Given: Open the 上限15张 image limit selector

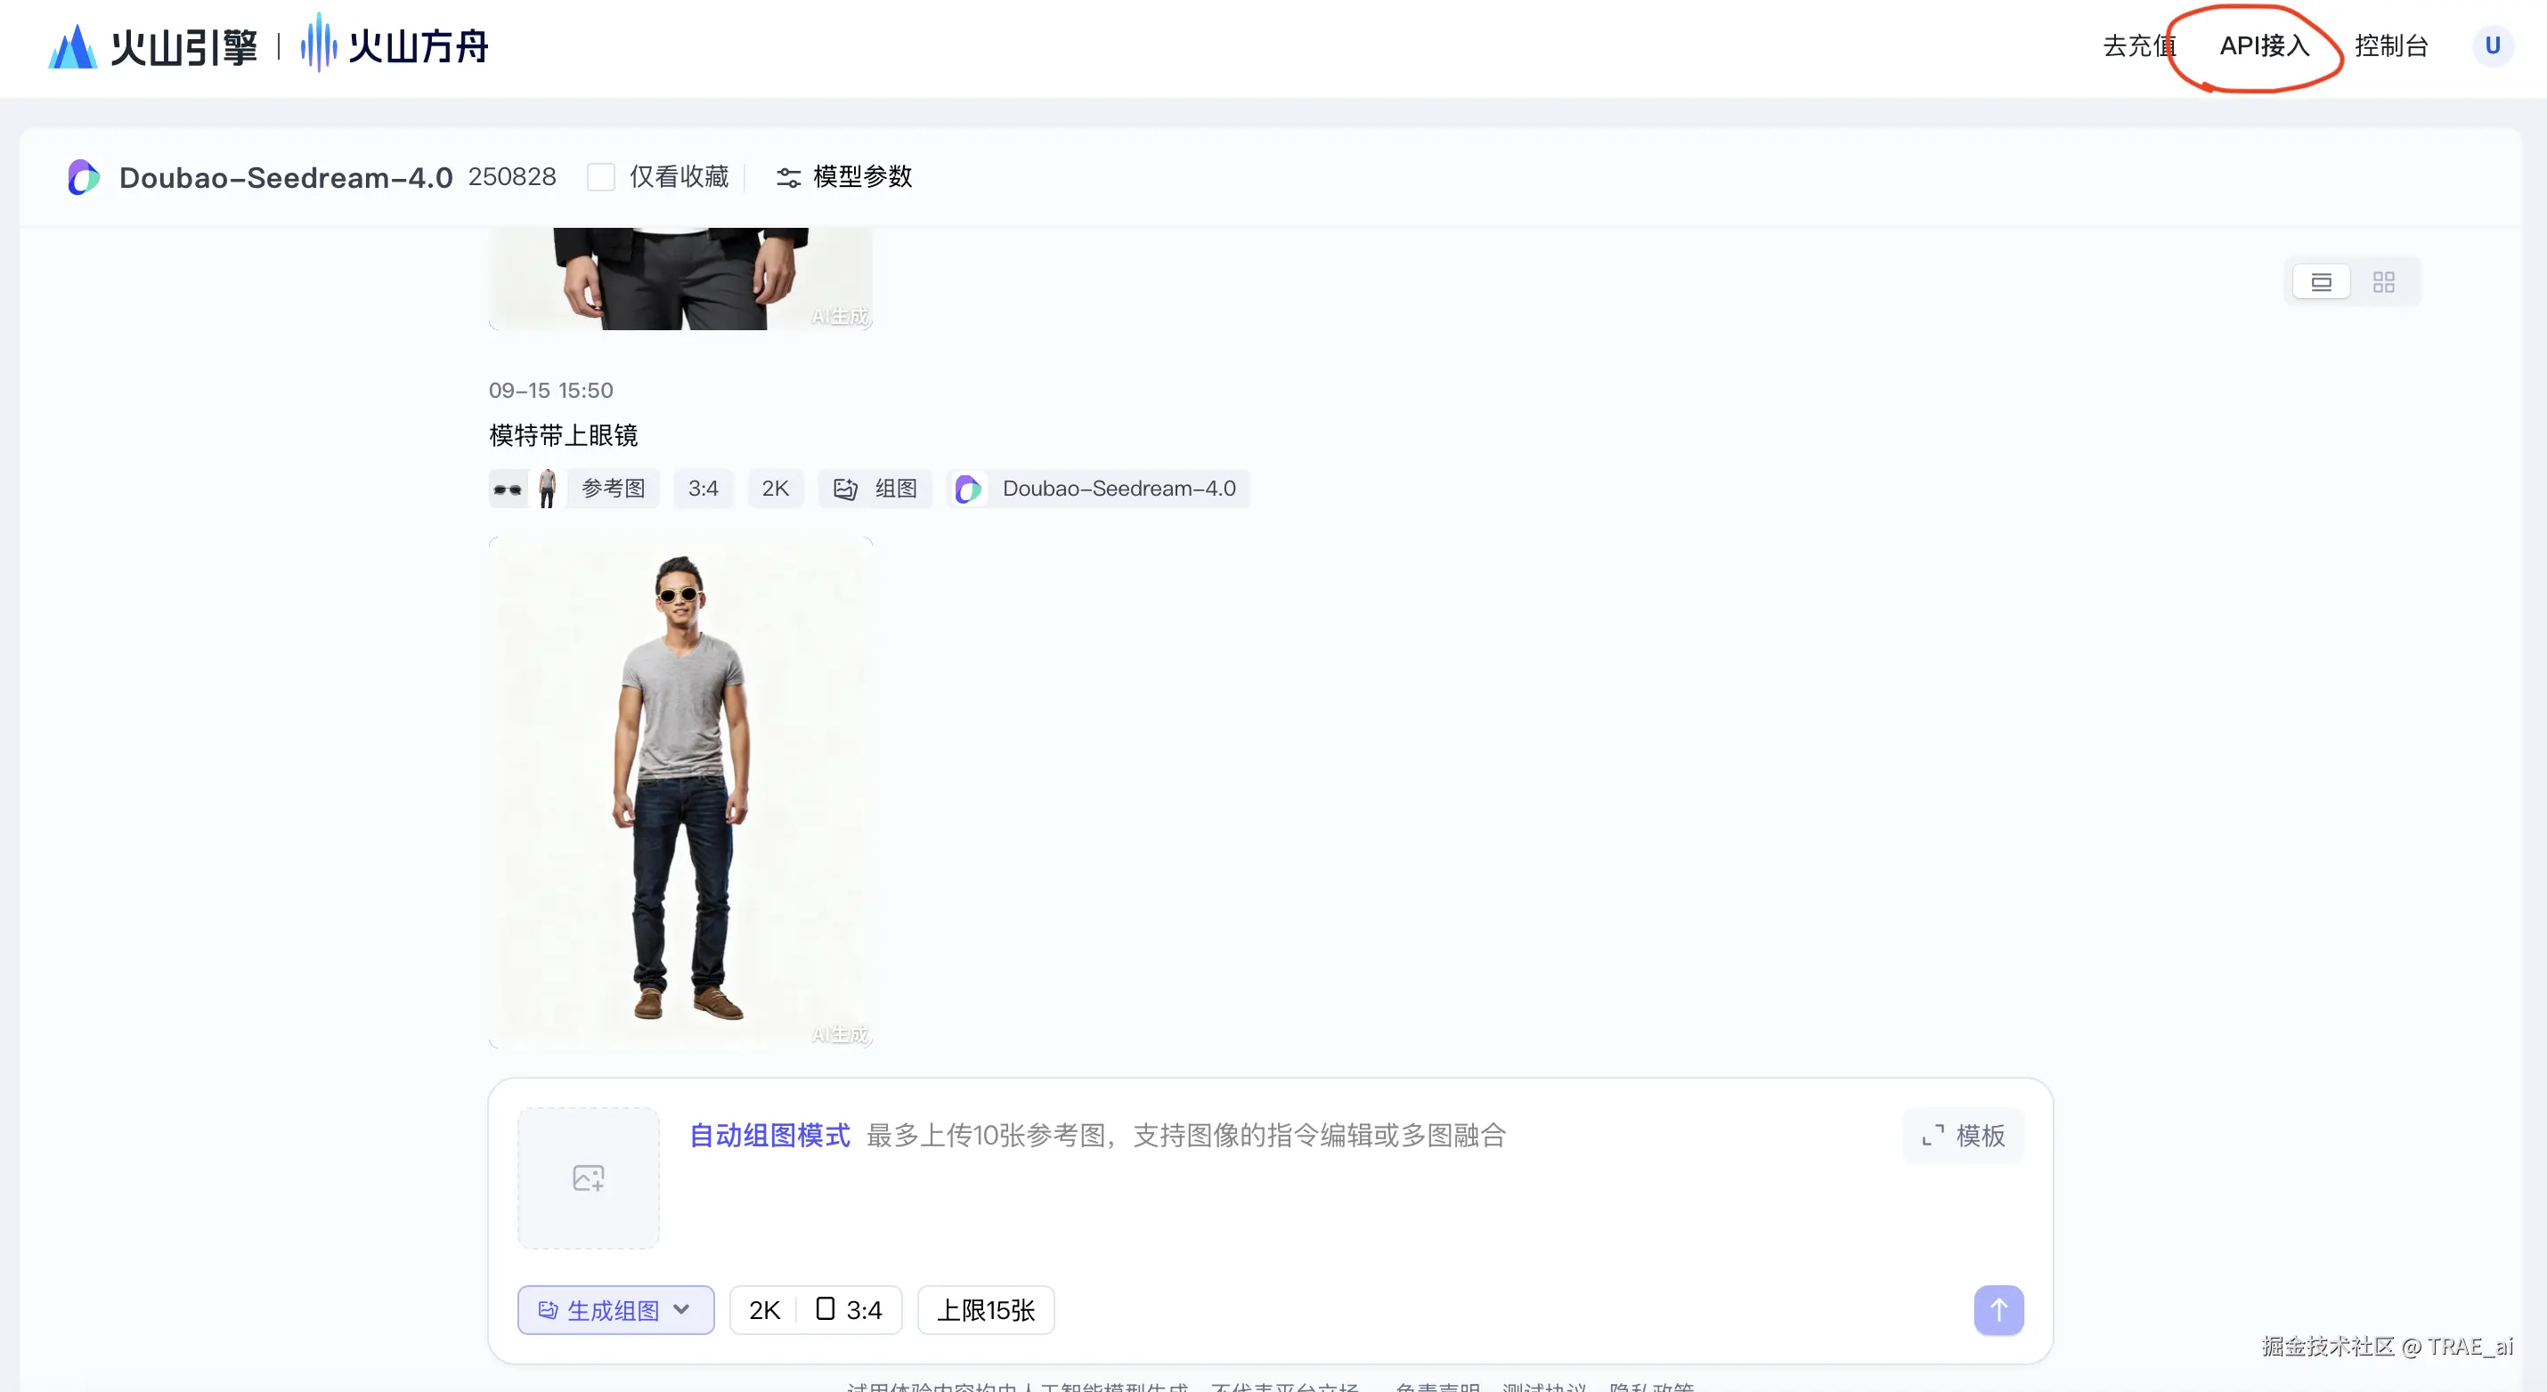Looking at the screenshot, I should click(985, 1310).
